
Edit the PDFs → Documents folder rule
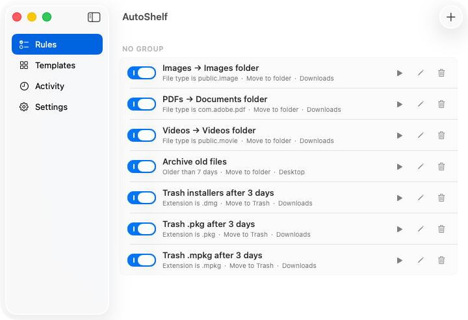[421, 104]
